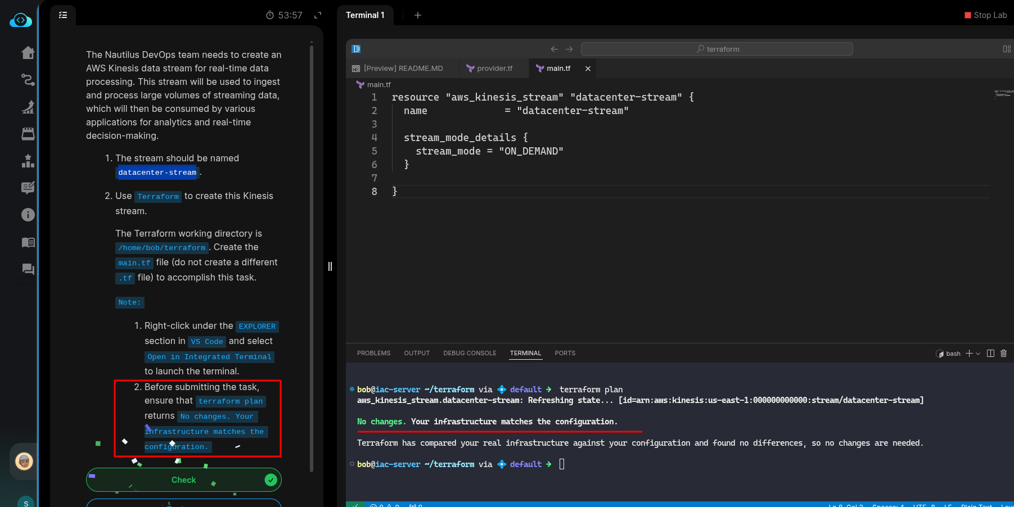Split the terminal panel
Viewport: 1014px width, 507px height.
990,354
